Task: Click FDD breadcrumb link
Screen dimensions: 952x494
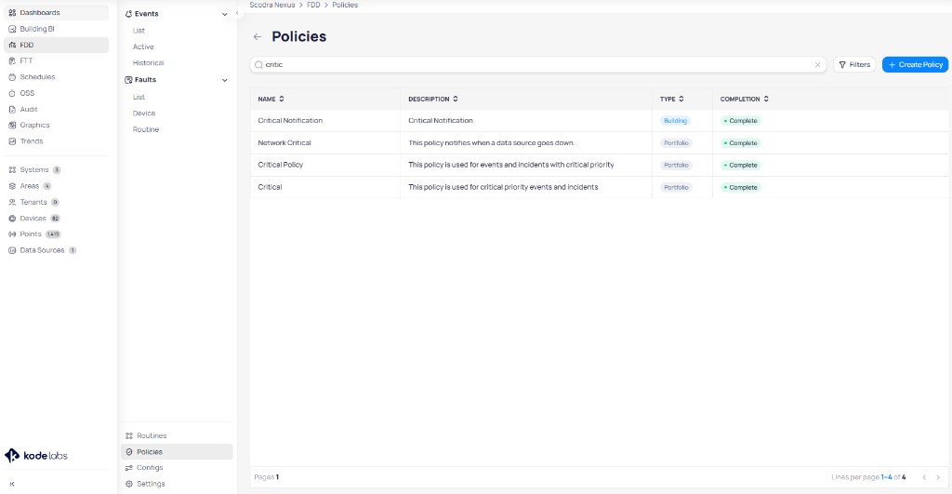Action: [x=313, y=5]
